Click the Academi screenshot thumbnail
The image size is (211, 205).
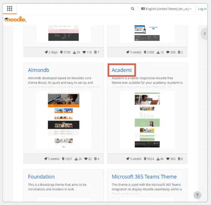click(x=147, y=120)
